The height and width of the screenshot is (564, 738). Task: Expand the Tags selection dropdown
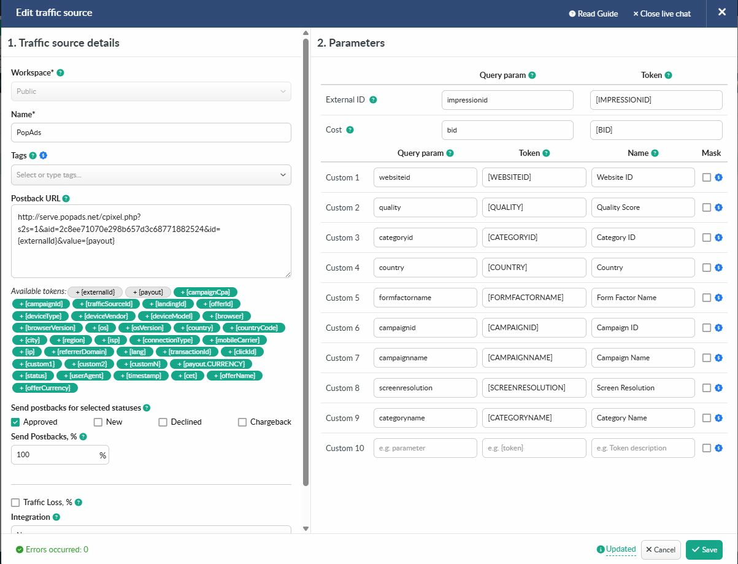click(151, 175)
